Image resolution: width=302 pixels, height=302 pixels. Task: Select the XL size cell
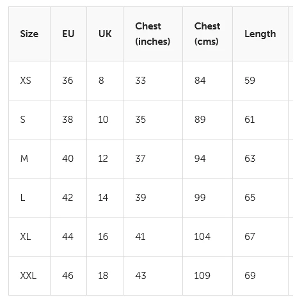[x=29, y=237]
